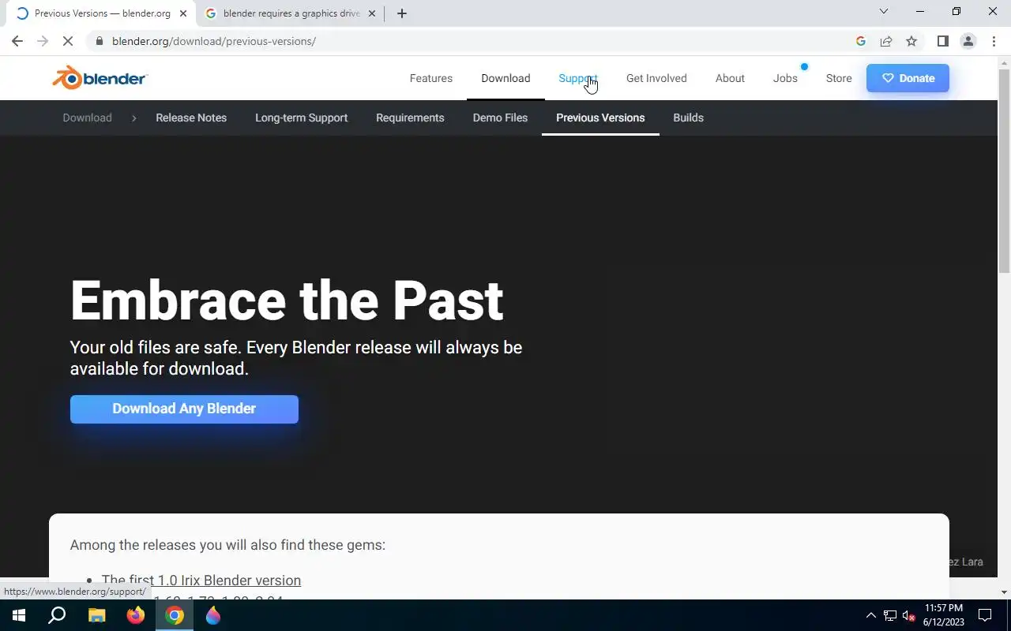
Task: Click text 'Among the releases you will also find these gems:'
Action: 227,545
